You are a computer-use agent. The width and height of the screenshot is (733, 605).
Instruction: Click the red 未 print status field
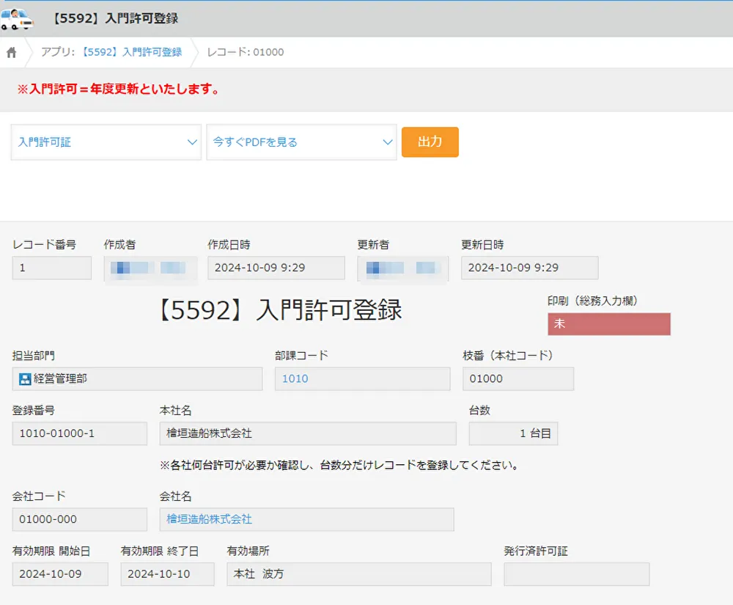[x=608, y=323]
